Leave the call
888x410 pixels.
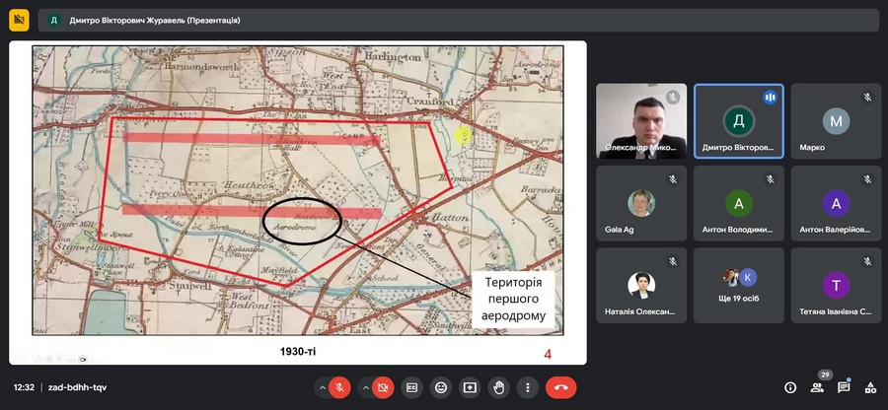coord(560,387)
